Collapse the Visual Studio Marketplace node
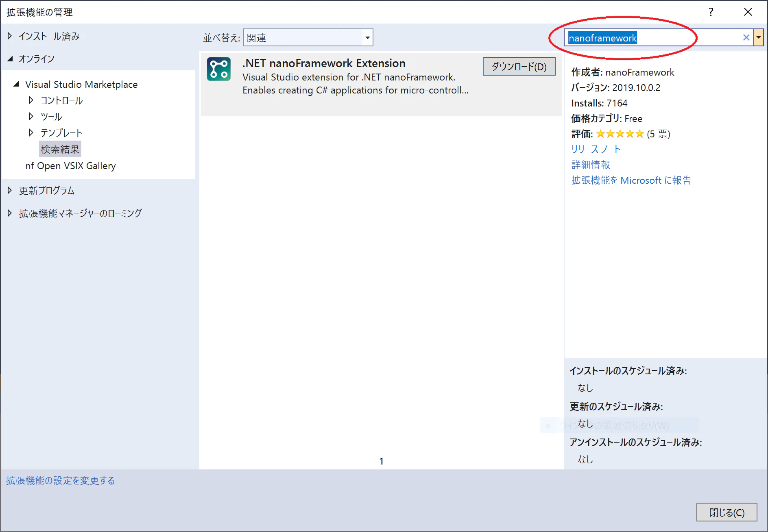Image resolution: width=768 pixels, height=532 pixels. point(16,84)
